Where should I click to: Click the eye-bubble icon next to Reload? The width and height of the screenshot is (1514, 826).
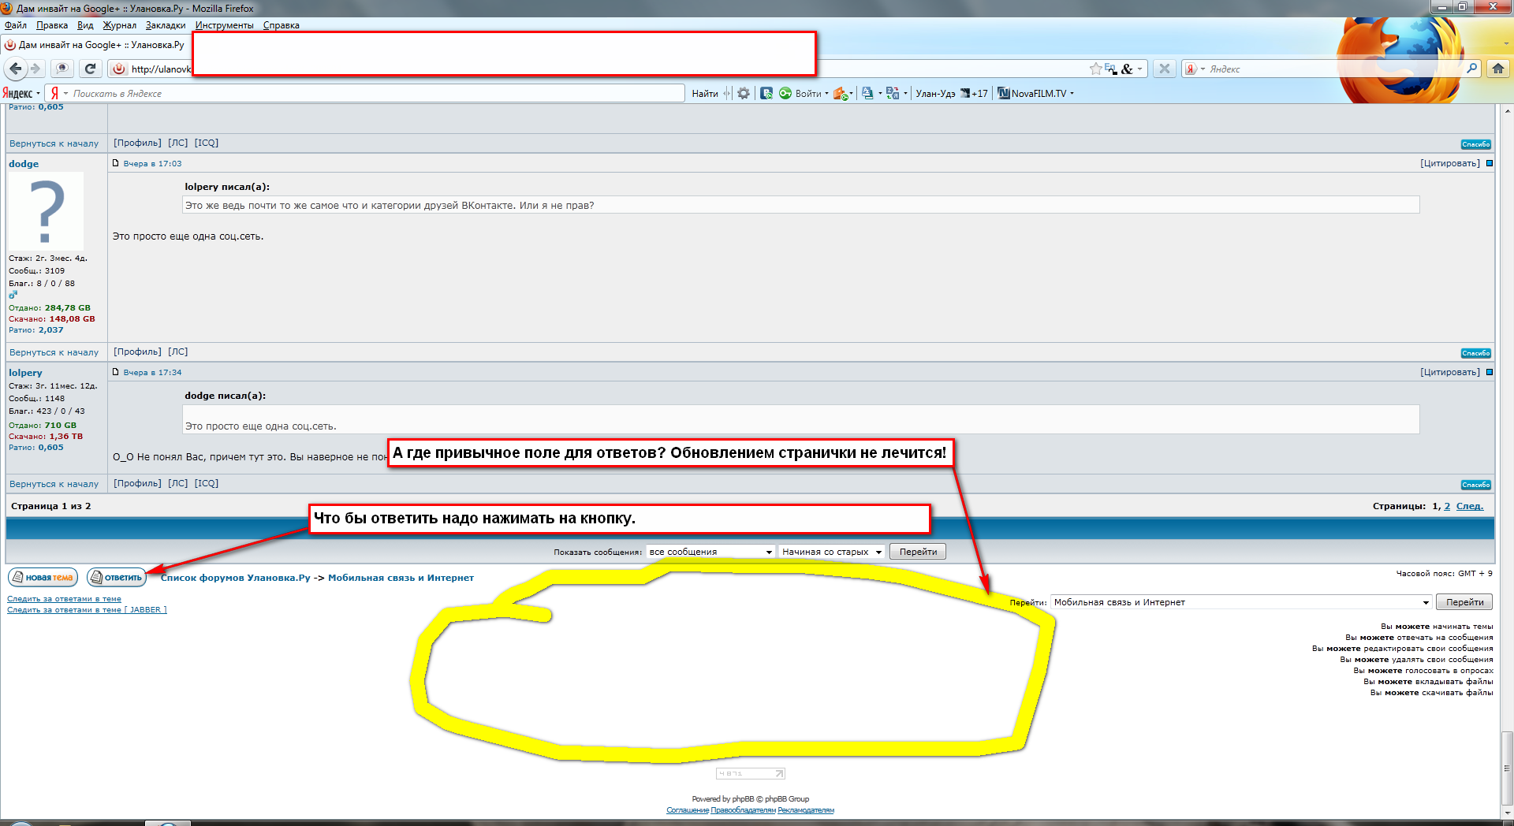[62, 69]
